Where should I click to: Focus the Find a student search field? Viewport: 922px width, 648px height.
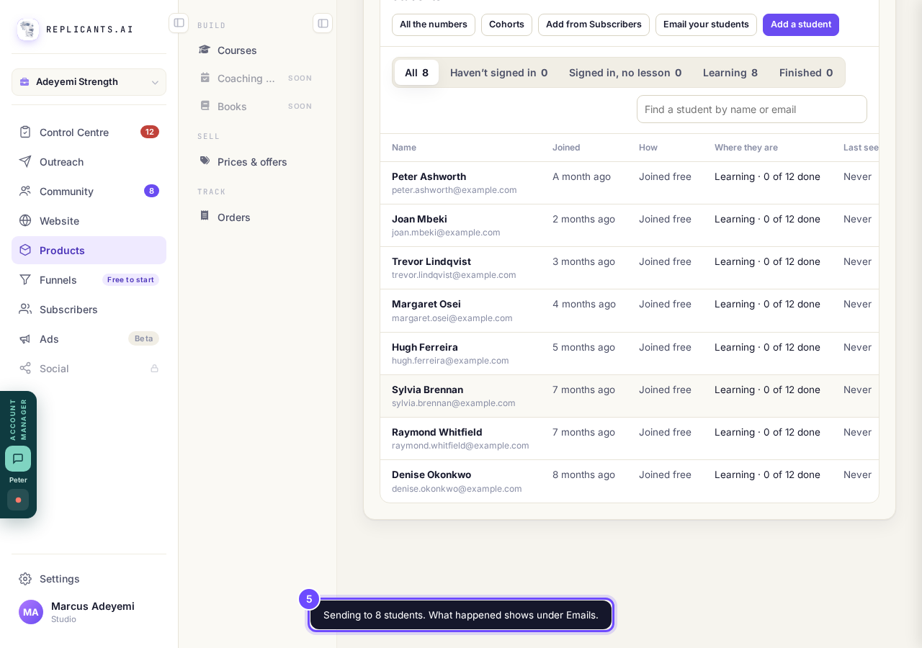click(x=752, y=109)
